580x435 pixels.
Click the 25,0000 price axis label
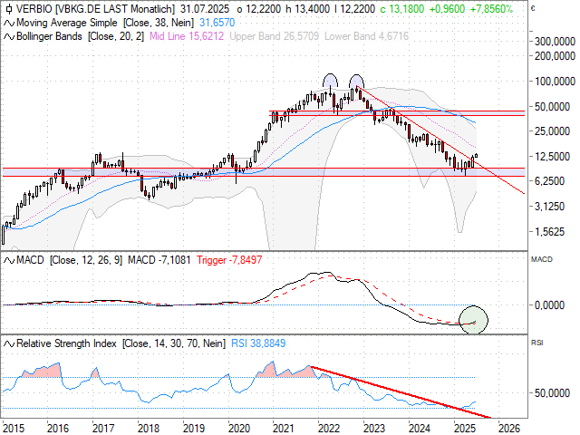click(x=552, y=131)
